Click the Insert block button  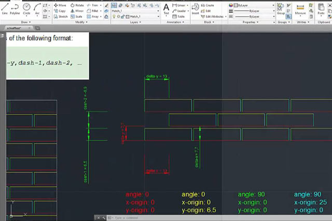point(195,9)
